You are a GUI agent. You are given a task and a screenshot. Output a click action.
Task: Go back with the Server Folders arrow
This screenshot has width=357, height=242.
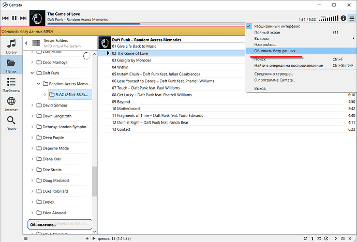(x=26, y=43)
